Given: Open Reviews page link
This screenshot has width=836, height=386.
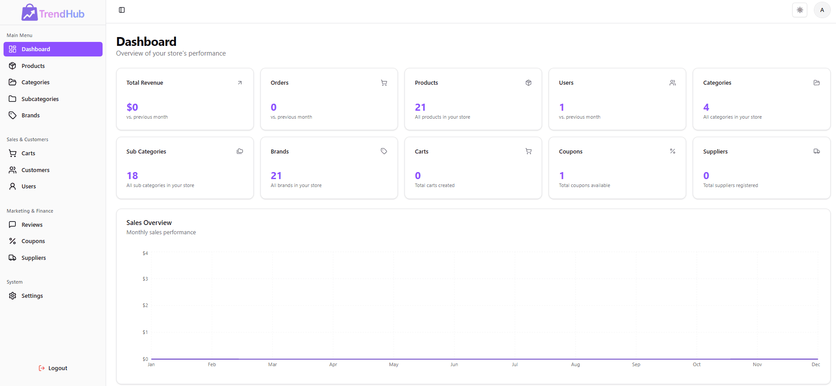Looking at the screenshot, I should click(x=53, y=225).
